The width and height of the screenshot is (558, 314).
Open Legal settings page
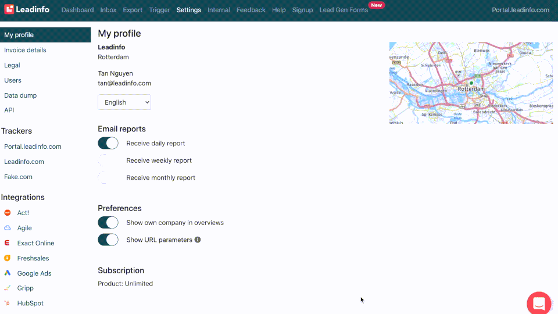pos(12,65)
